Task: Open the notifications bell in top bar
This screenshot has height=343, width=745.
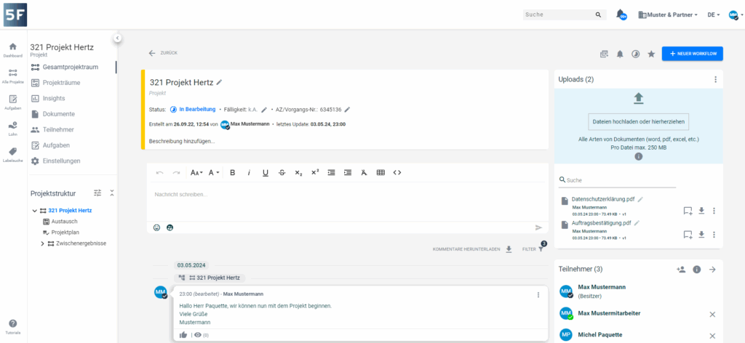Action: coord(621,15)
